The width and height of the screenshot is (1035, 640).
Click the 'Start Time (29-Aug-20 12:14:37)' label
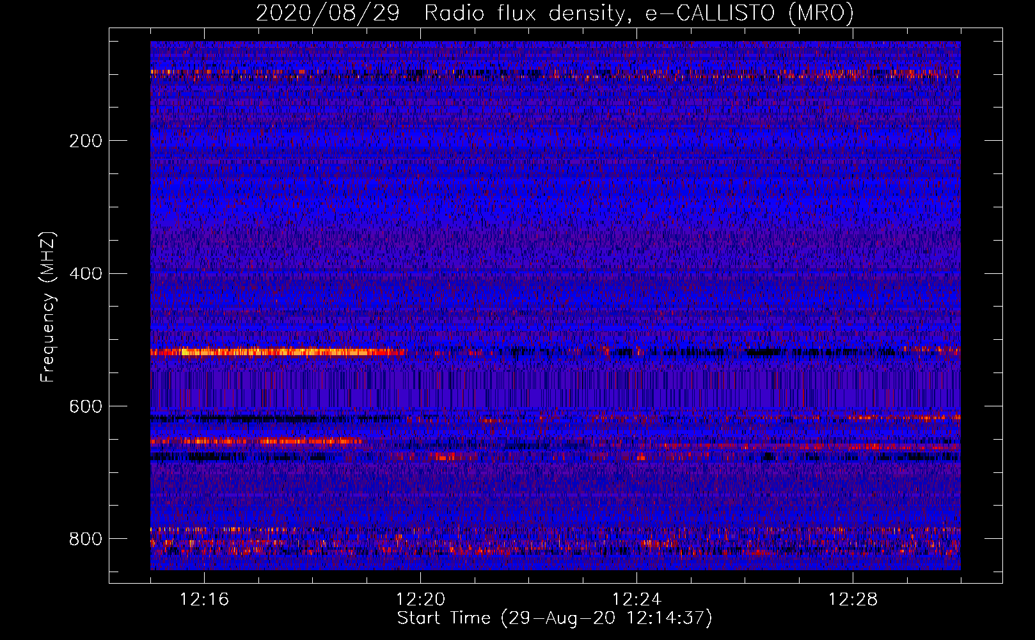(555, 618)
